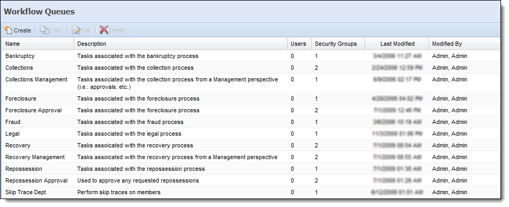
Task: Click the Create button label
Action: [x=22, y=30]
